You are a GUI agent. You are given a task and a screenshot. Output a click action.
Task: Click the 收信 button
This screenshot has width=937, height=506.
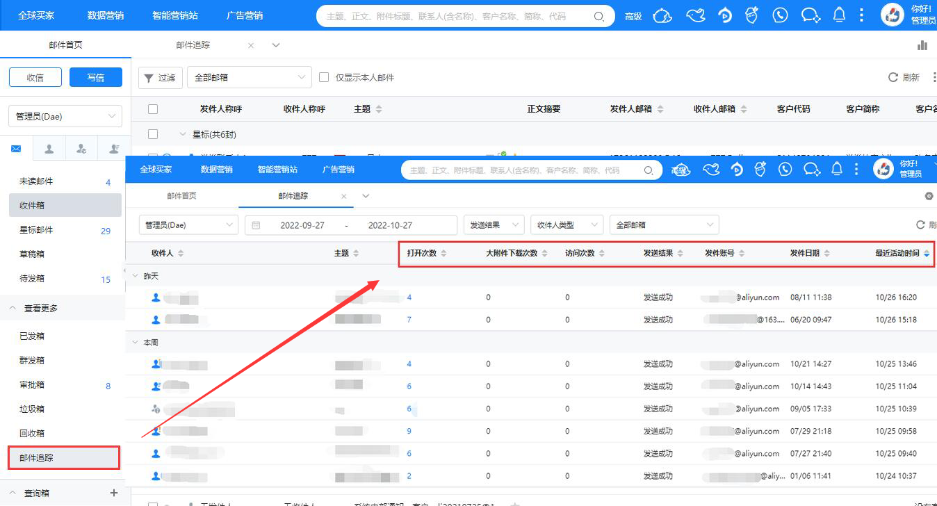35,77
